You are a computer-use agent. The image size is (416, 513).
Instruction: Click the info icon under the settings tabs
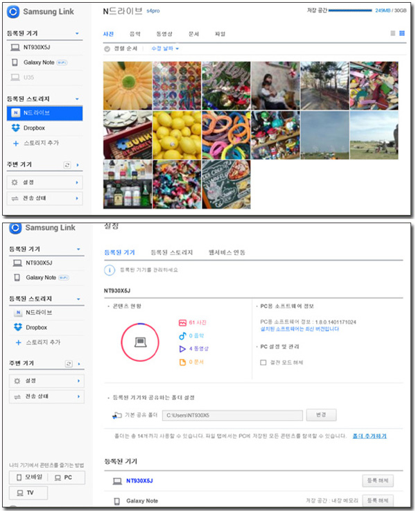click(109, 270)
